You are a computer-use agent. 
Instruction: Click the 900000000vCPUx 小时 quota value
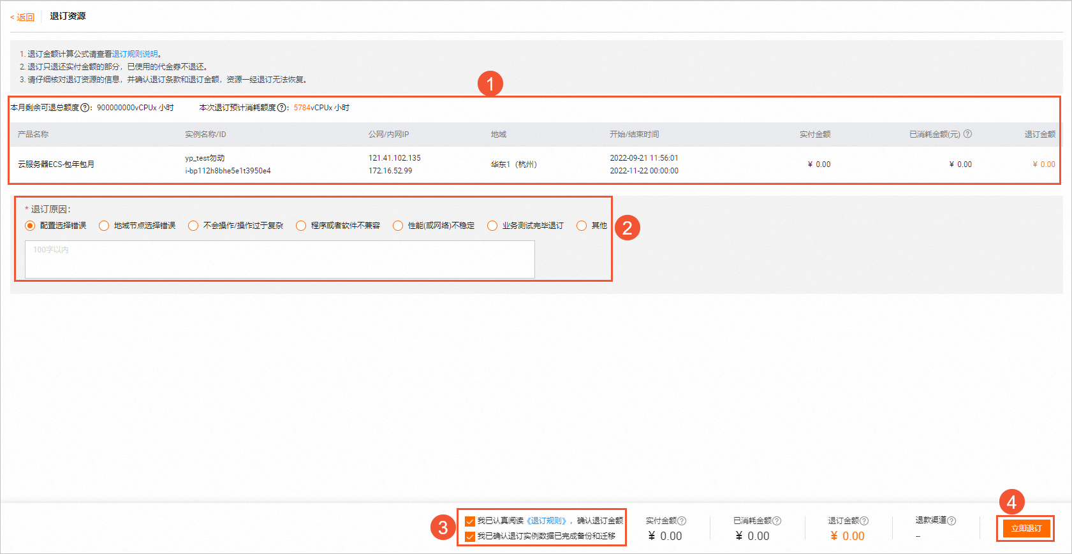(135, 108)
